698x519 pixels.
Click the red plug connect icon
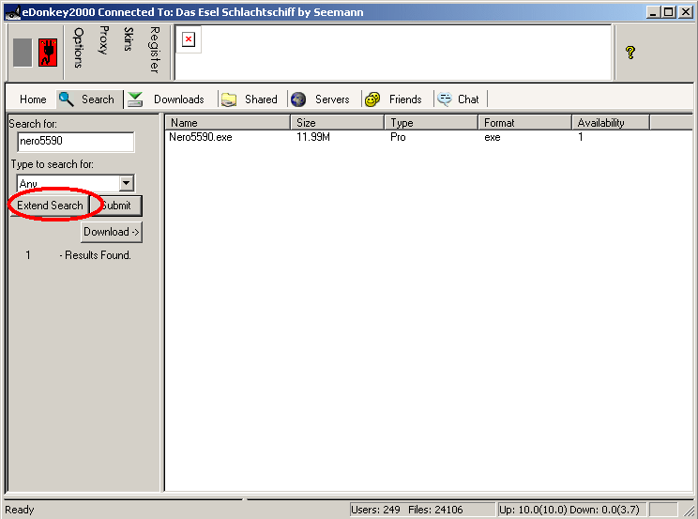coord(48,53)
